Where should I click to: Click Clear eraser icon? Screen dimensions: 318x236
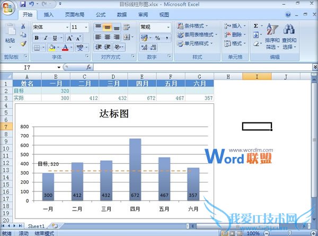click(x=256, y=43)
